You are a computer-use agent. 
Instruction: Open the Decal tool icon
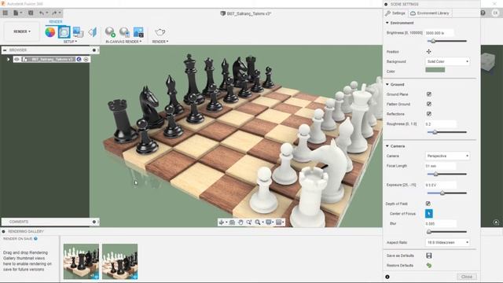[78, 32]
